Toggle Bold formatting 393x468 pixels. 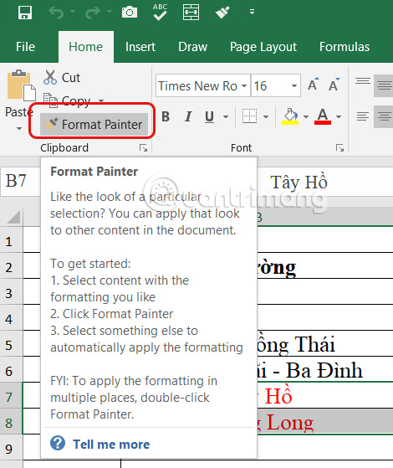[x=166, y=116]
